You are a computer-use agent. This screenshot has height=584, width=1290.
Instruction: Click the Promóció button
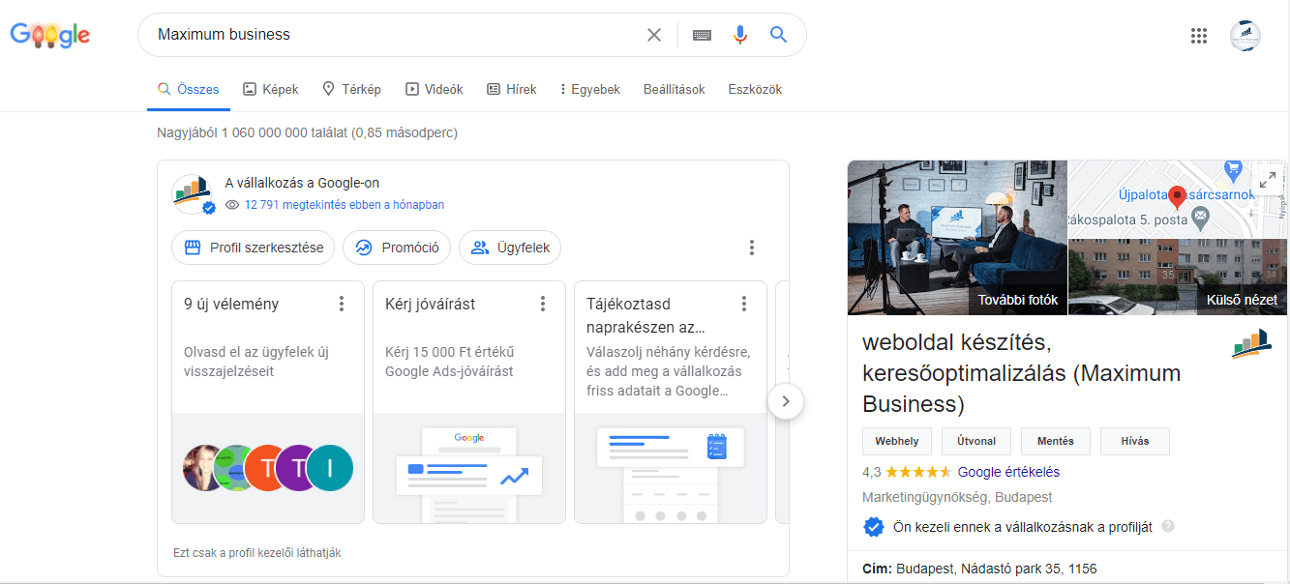[397, 248]
